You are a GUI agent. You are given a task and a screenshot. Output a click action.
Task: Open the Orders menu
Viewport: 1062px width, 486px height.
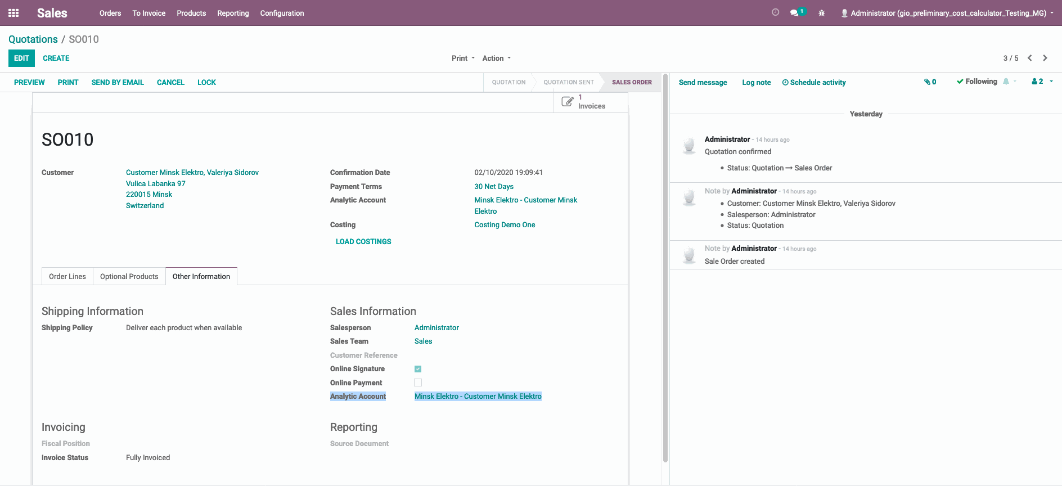(110, 13)
